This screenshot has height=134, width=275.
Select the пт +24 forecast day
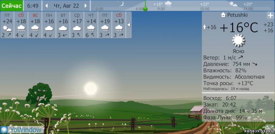tap(7, 25)
